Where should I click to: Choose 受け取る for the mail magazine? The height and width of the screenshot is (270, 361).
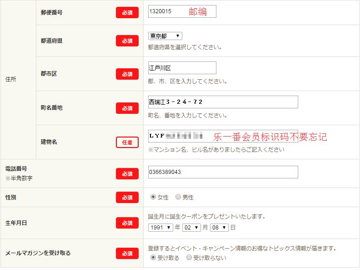click(153, 258)
